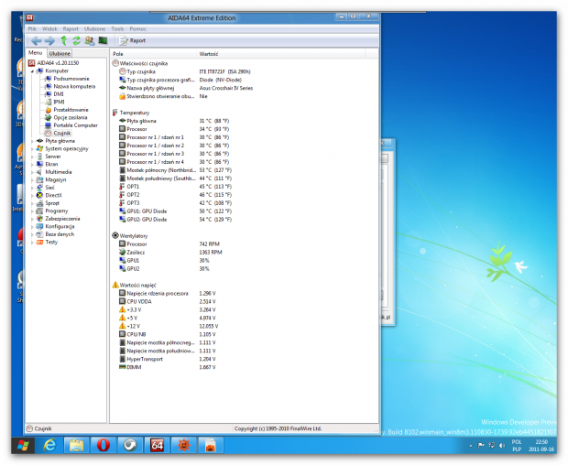
Task: Open the Ulubione menu in menu bar
Action: pyautogui.click(x=94, y=29)
